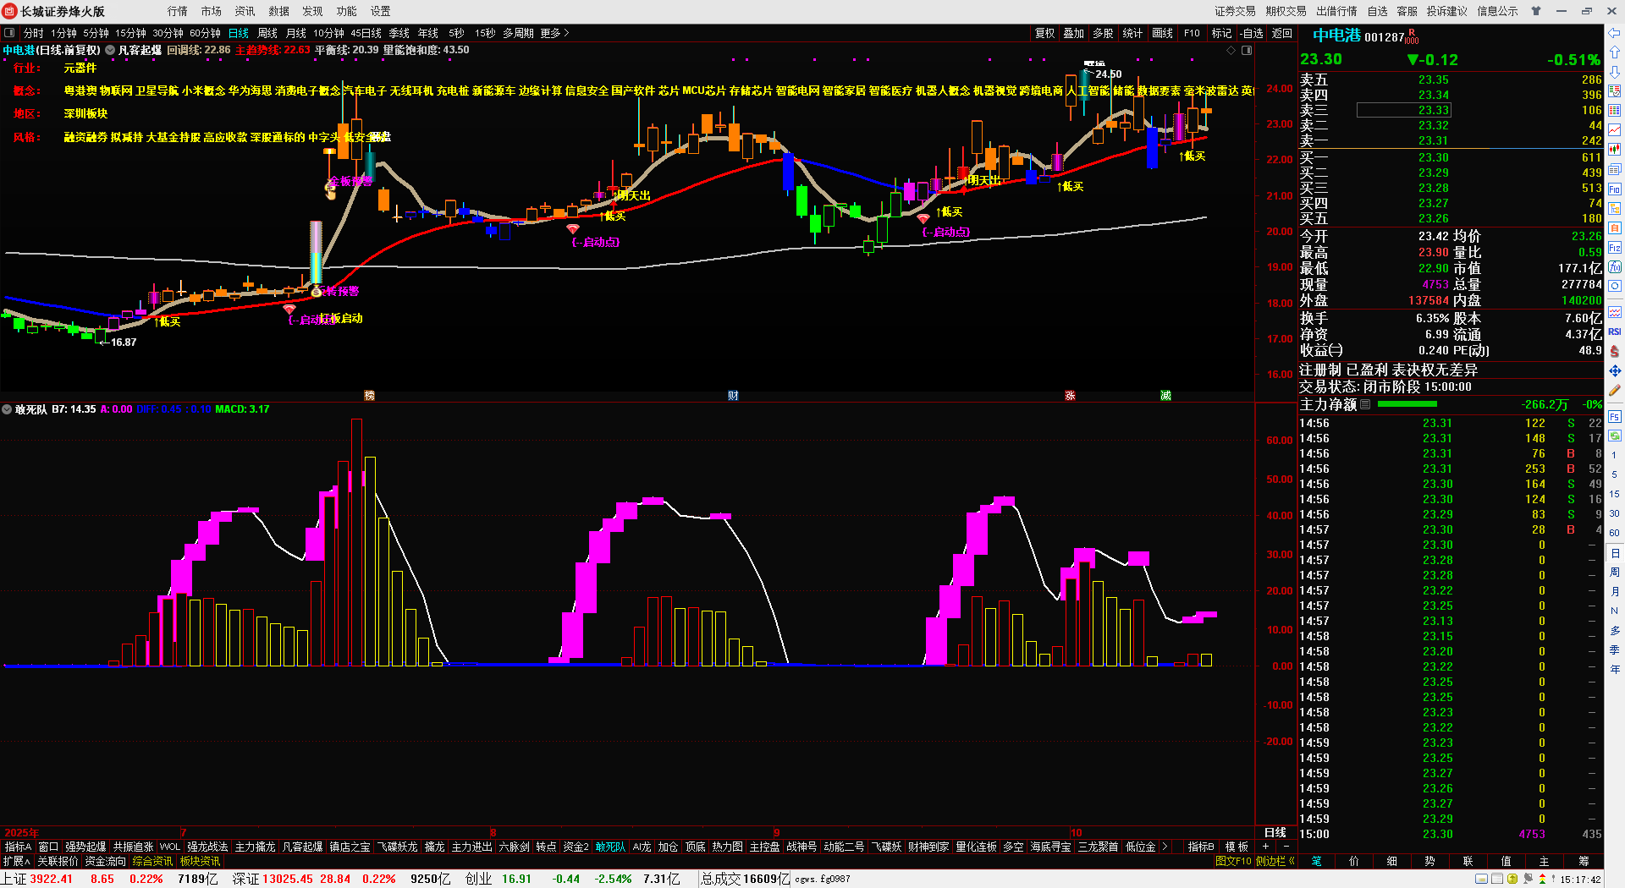Click the down arrow icon in right sidebar
The width and height of the screenshot is (1625, 888).
pos(1615,71)
